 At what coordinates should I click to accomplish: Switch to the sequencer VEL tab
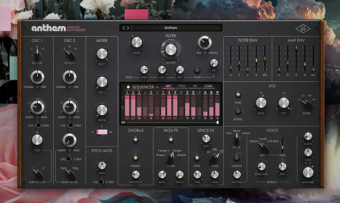coord(195,86)
